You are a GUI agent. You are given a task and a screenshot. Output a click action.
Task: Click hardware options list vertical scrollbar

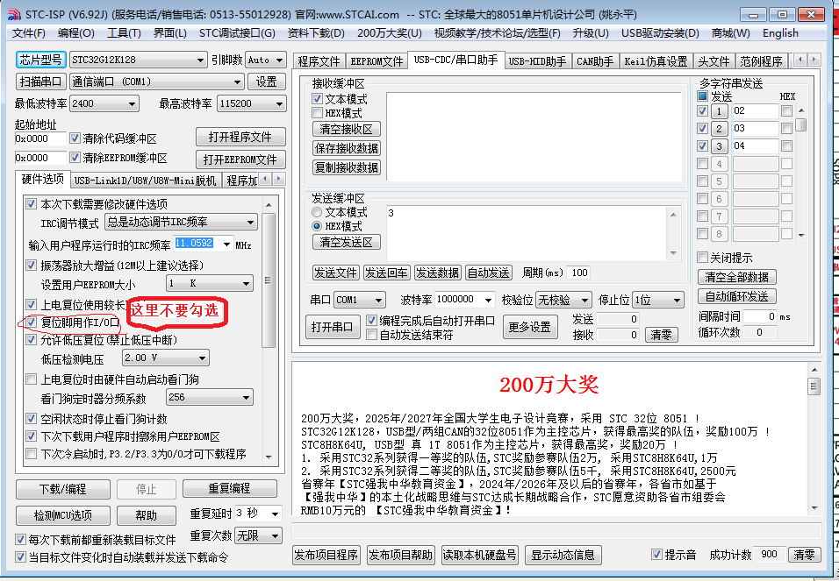[x=269, y=331]
